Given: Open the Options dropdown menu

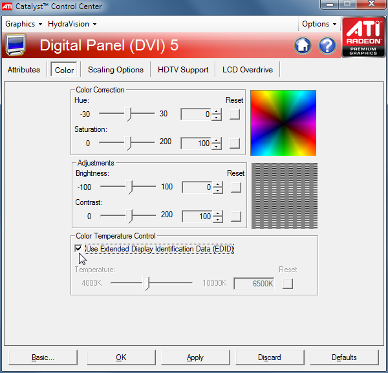Looking at the screenshot, I should tap(319, 24).
